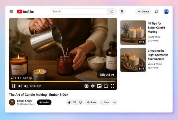Pause the video
The height and width of the screenshot is (120, 178).
tap(14, 86)
